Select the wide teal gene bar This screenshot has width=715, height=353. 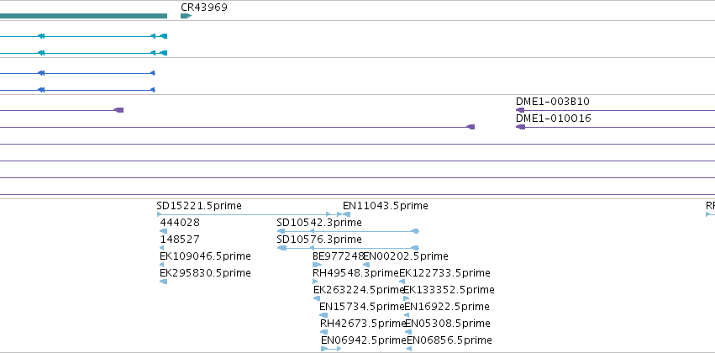(83, 16)
